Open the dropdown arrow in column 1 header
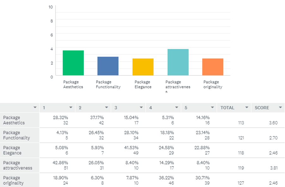 [71, 108]
